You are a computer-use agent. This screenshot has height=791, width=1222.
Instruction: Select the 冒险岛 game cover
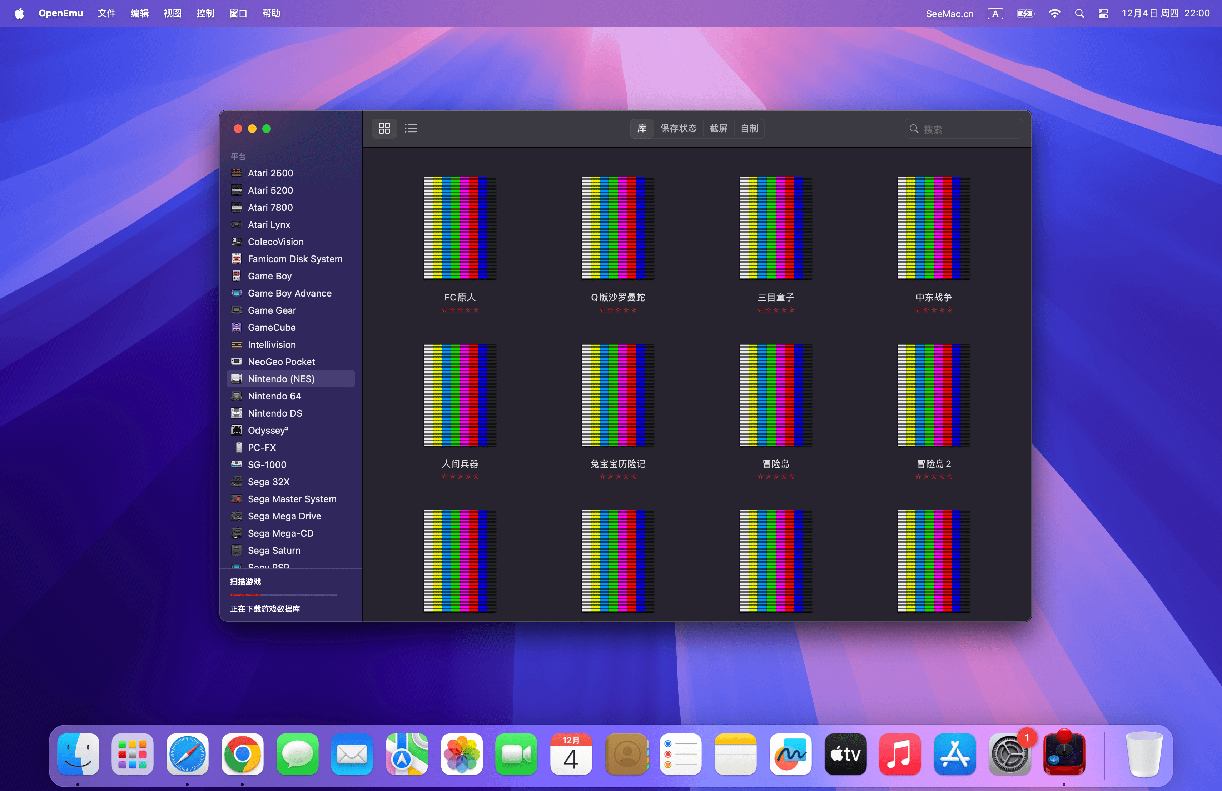click(x=775, y=395)
